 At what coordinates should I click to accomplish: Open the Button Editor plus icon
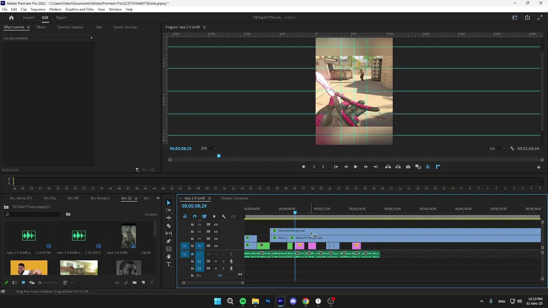click(x=539, y=167)
